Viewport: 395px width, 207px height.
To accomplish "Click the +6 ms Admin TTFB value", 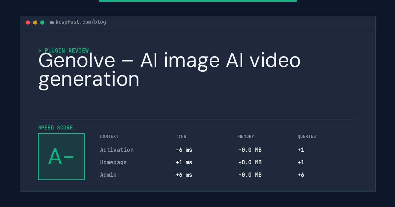I will tap(184, 175).
